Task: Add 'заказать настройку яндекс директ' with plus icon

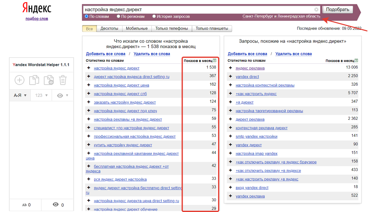Action: click(89, 102)
